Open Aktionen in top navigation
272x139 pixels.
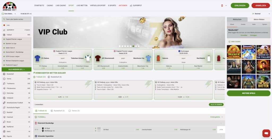123,6
